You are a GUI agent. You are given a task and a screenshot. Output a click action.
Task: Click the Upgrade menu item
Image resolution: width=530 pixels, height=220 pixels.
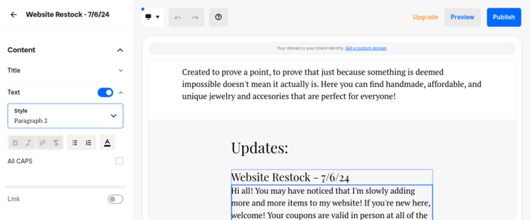tap(425, 17)
